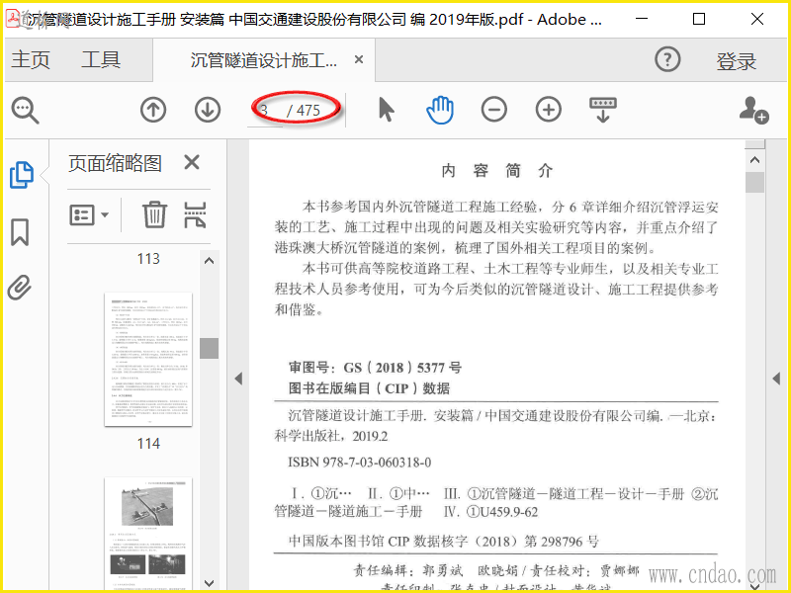Viewport: 791px width, 593px height.
Task: Click the 图书在版编目 (CIP) 数据 heading
Action: pos(369,388)
